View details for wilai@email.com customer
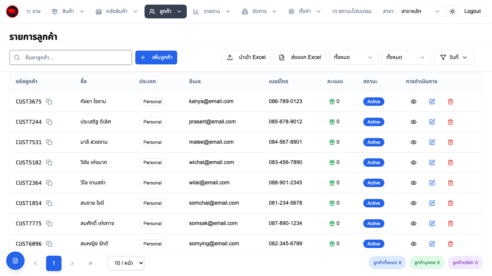 coord(414,183)
